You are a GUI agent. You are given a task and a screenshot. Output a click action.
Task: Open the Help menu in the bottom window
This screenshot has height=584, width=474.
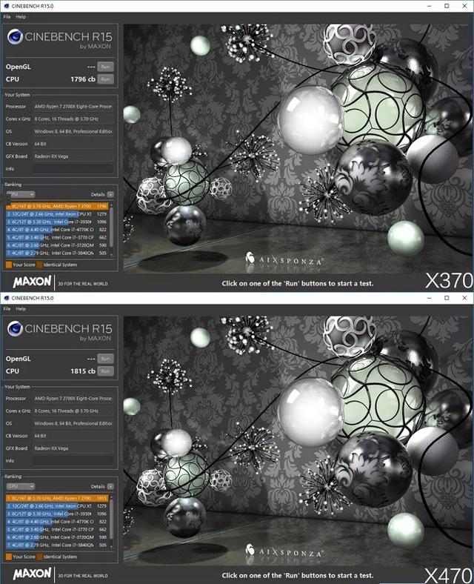pos(20,308)
